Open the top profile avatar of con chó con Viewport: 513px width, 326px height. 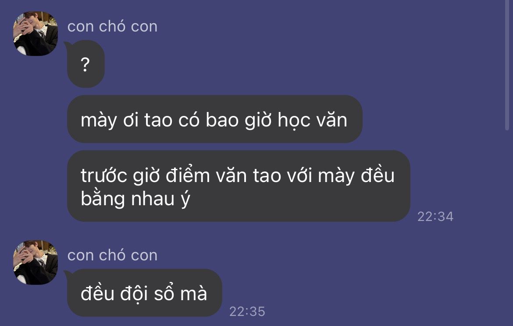pos(36,34)
